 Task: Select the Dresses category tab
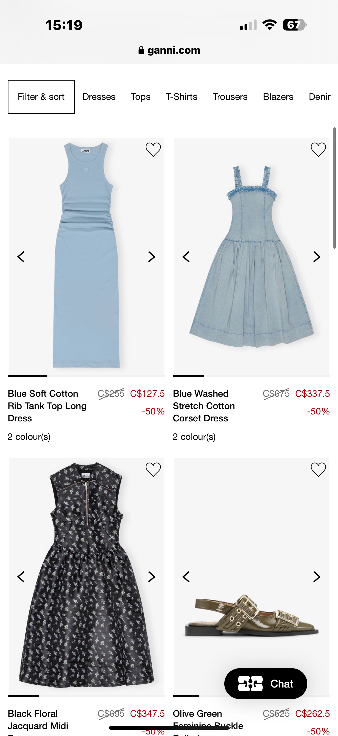click(99, 96)
